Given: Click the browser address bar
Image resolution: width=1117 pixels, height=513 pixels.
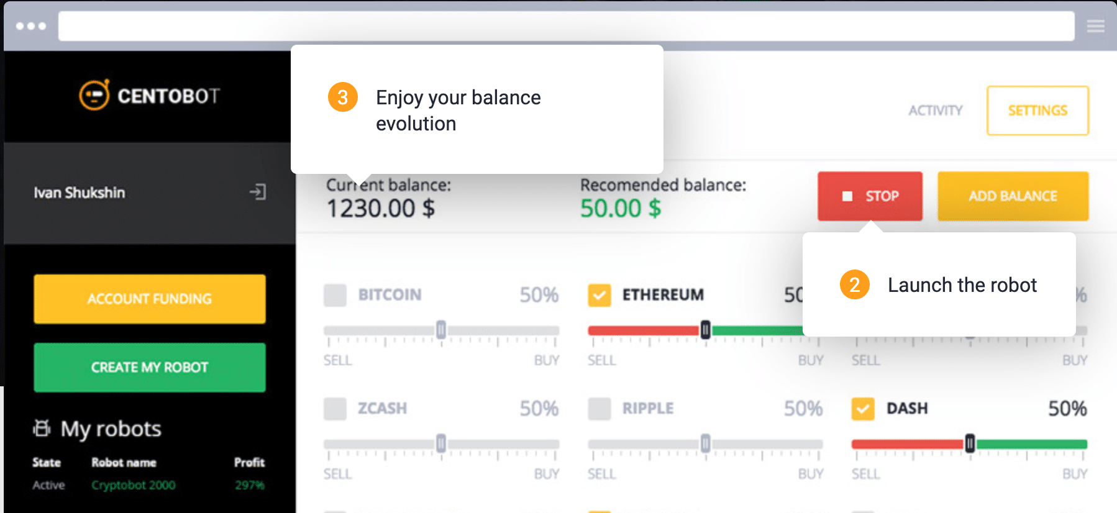Looking at the screenshot, I should coord(566,26).
